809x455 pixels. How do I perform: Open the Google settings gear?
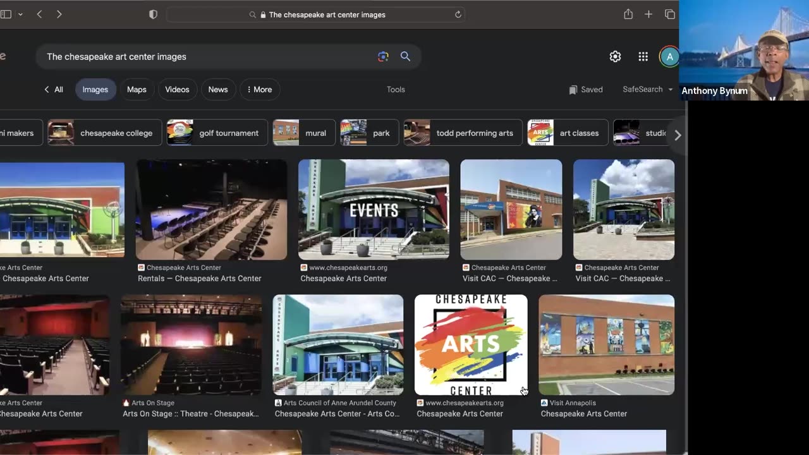coord(615,57)
